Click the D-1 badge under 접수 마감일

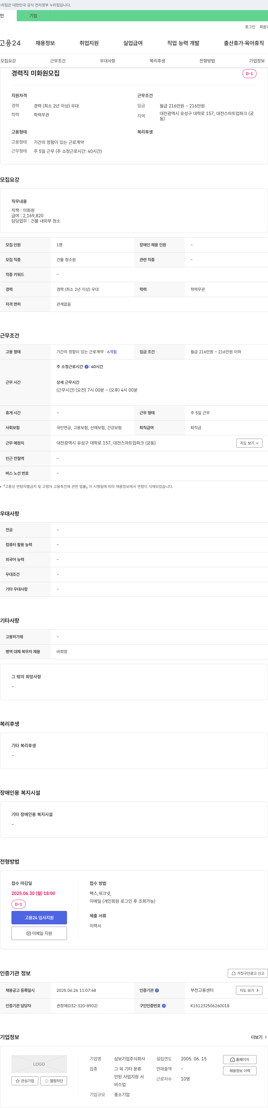pos(18,904)
